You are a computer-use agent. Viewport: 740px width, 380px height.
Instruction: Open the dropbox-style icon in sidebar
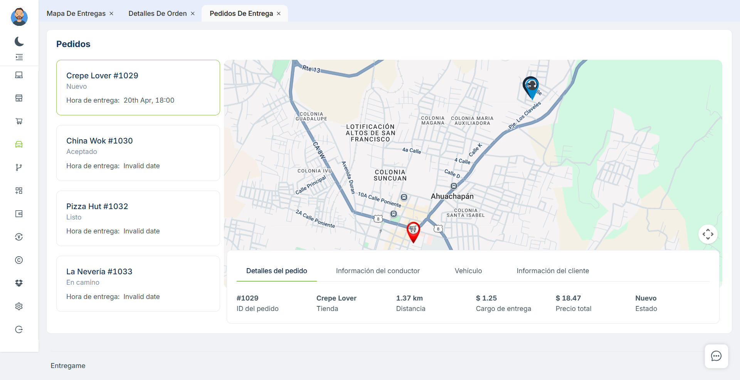click(x=19, y=283)
